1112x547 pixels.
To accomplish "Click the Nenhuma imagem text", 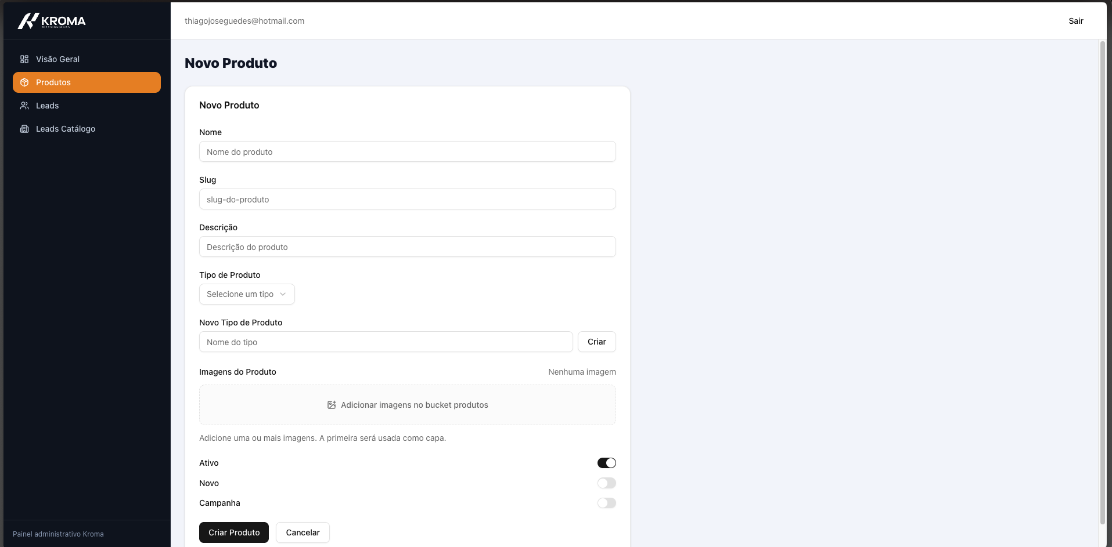I will tap(582, 372).
